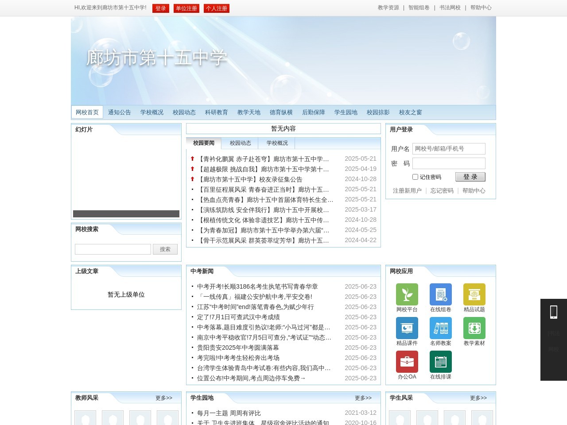
Task: Switch to the 校园要闻 tab
Action: point(204,143)
